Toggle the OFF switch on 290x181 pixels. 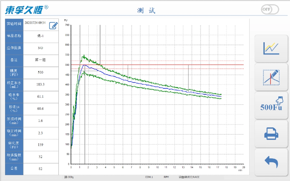click(x=269, y=9)
